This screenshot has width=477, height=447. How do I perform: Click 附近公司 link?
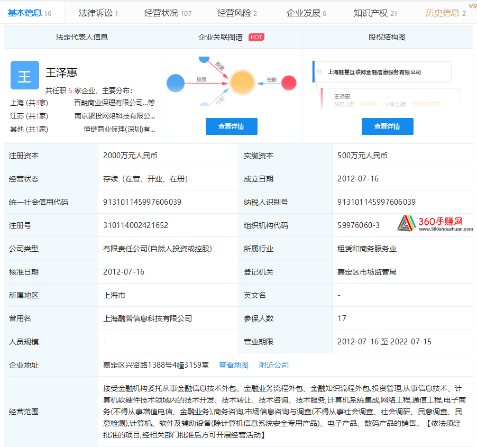coord(274,365)
